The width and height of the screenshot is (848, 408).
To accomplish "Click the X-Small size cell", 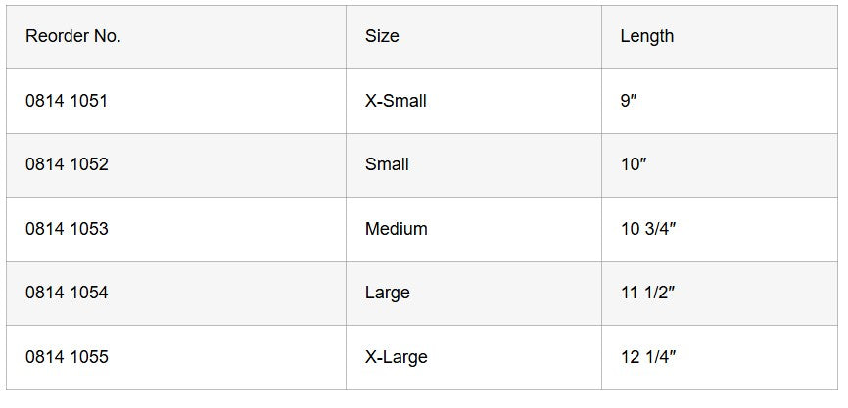I will pos(396,101).
